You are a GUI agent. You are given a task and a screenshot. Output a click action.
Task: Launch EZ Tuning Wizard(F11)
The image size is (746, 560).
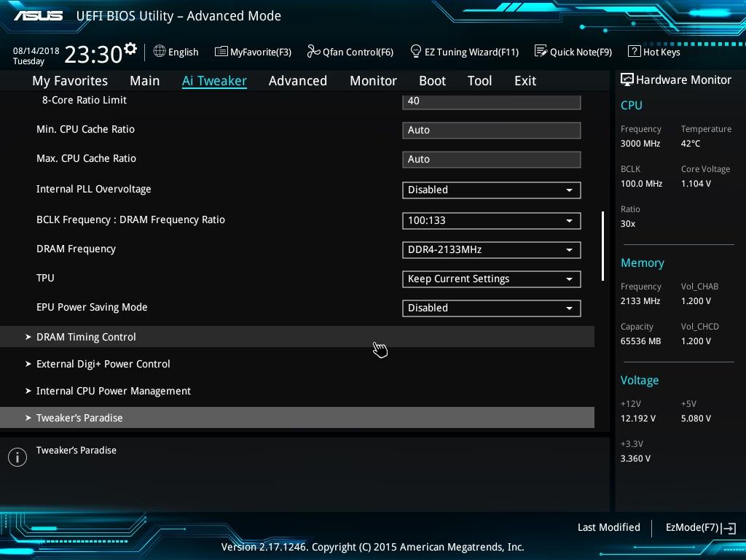coord(464,52)
